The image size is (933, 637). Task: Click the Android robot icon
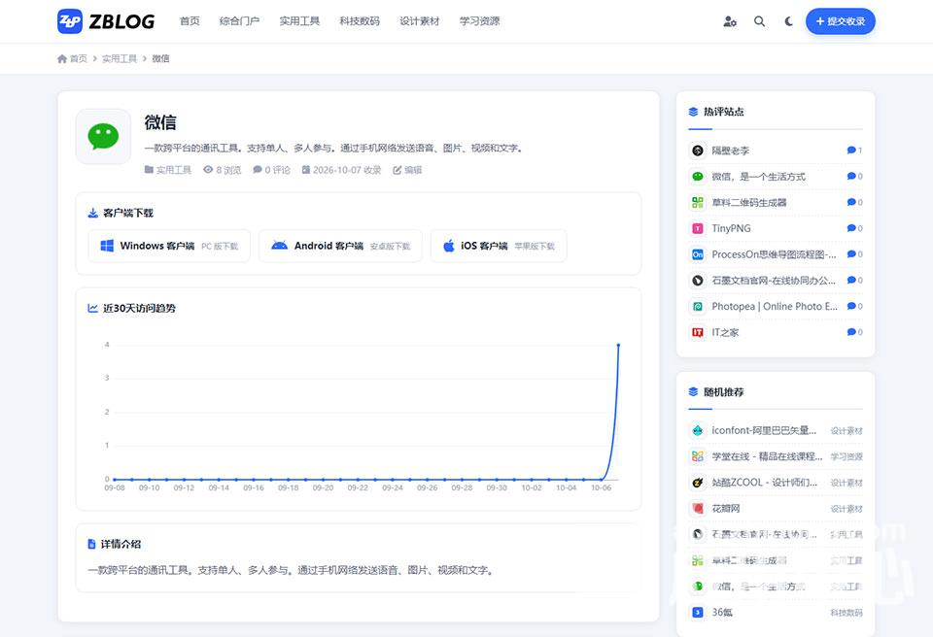[279, 246]
